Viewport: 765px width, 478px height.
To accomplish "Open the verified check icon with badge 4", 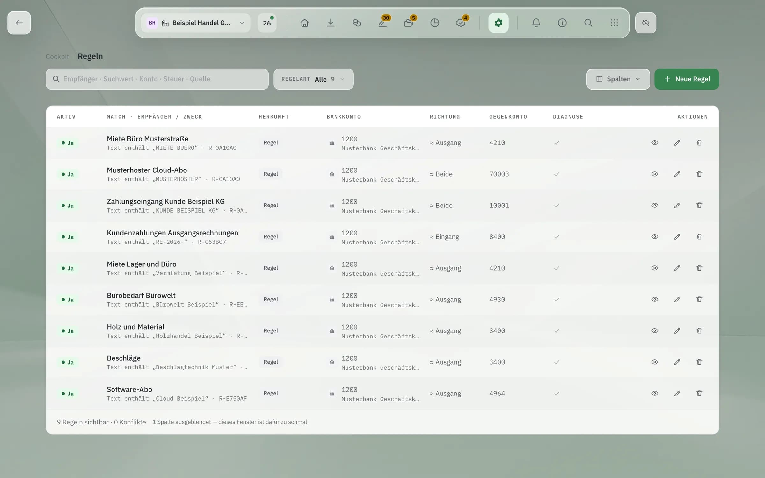I will [x=461, y=23].
